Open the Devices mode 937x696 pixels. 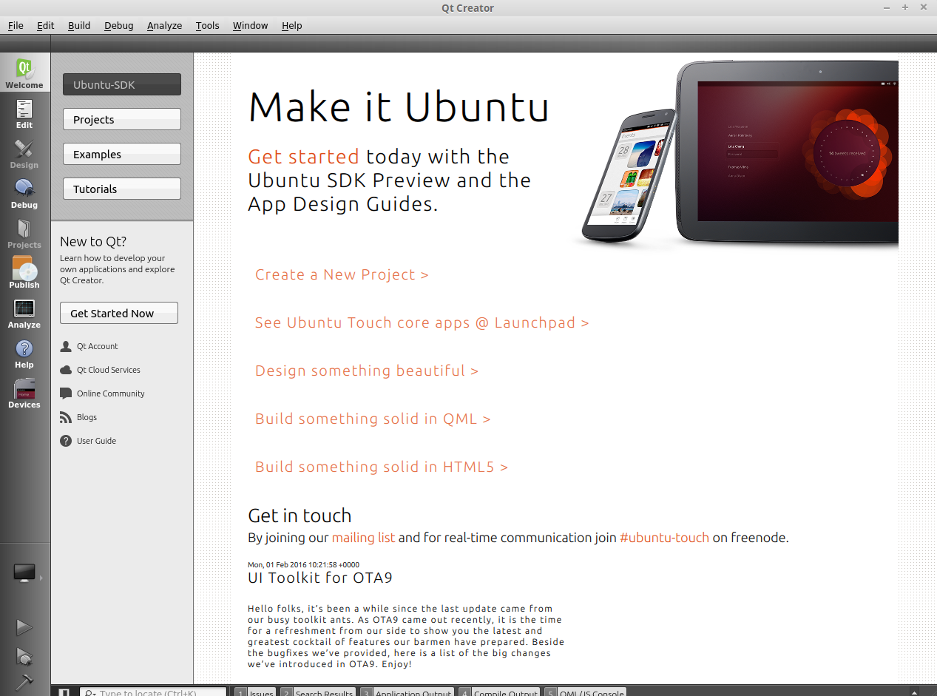pyautogui.click(x=24, y=393)
